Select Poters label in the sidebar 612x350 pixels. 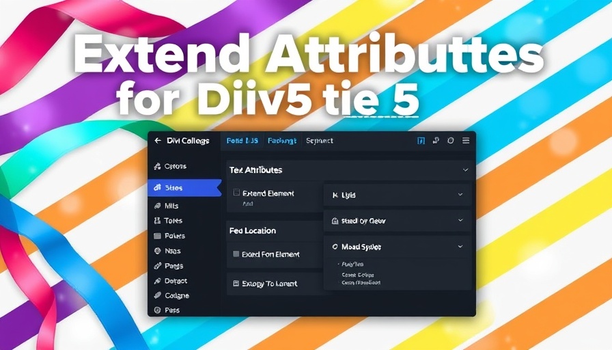pyautogui.click(x=174, y=236)
